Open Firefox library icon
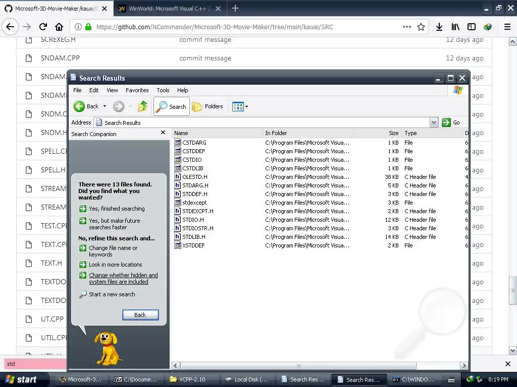This screenshot has height=387, width=517. (x=455, y=27)
